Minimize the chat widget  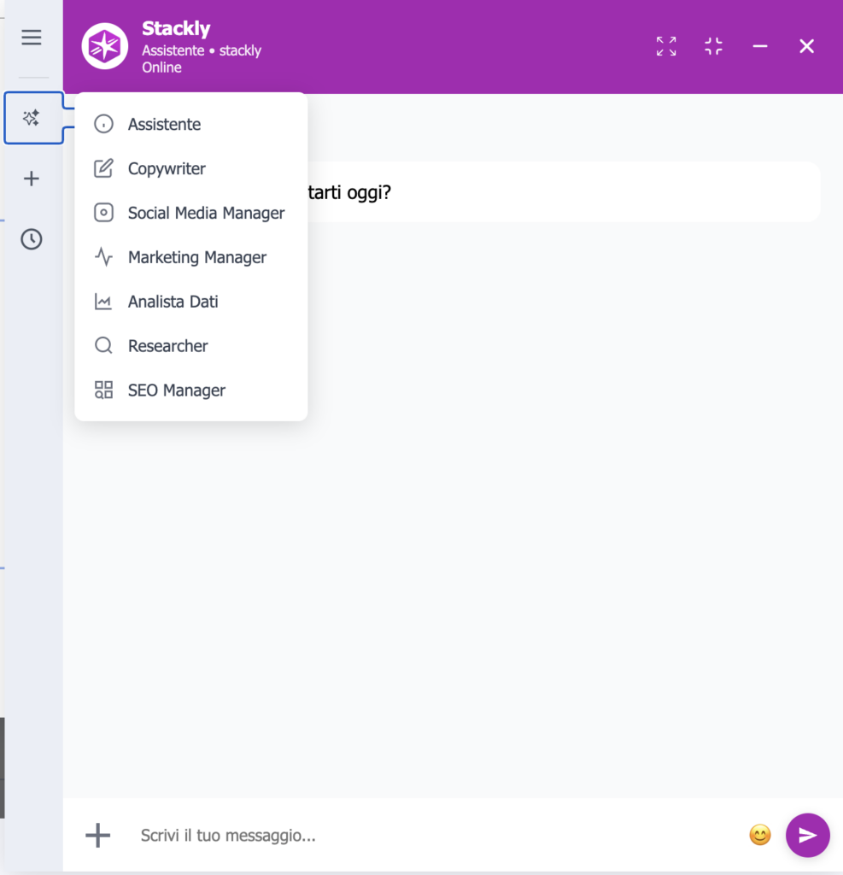point(760,46)
